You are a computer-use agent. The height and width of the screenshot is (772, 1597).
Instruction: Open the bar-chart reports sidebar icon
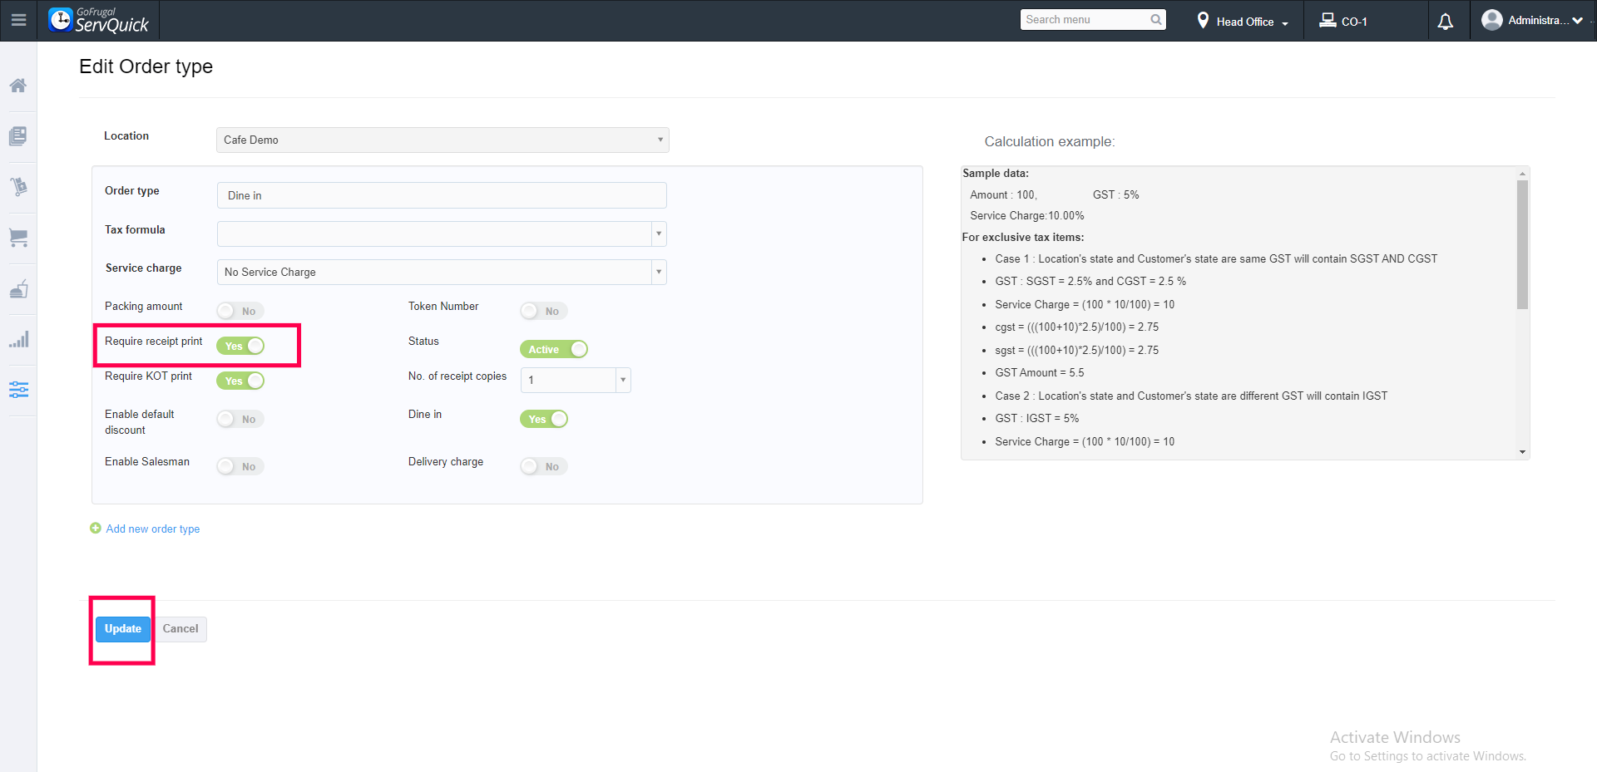click(x=18, y=339)
